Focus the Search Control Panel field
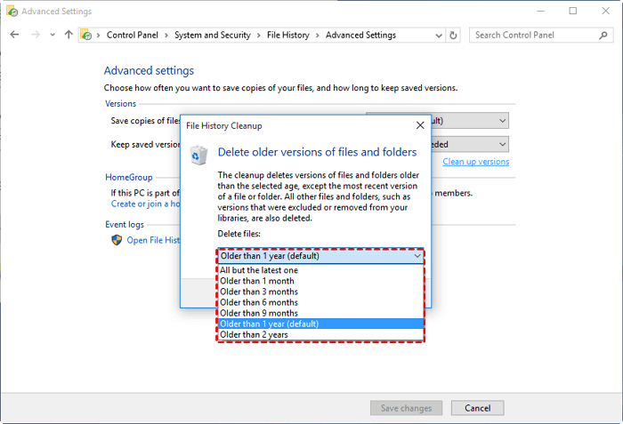Screen dimensions: 623x424 click(534, 35)
